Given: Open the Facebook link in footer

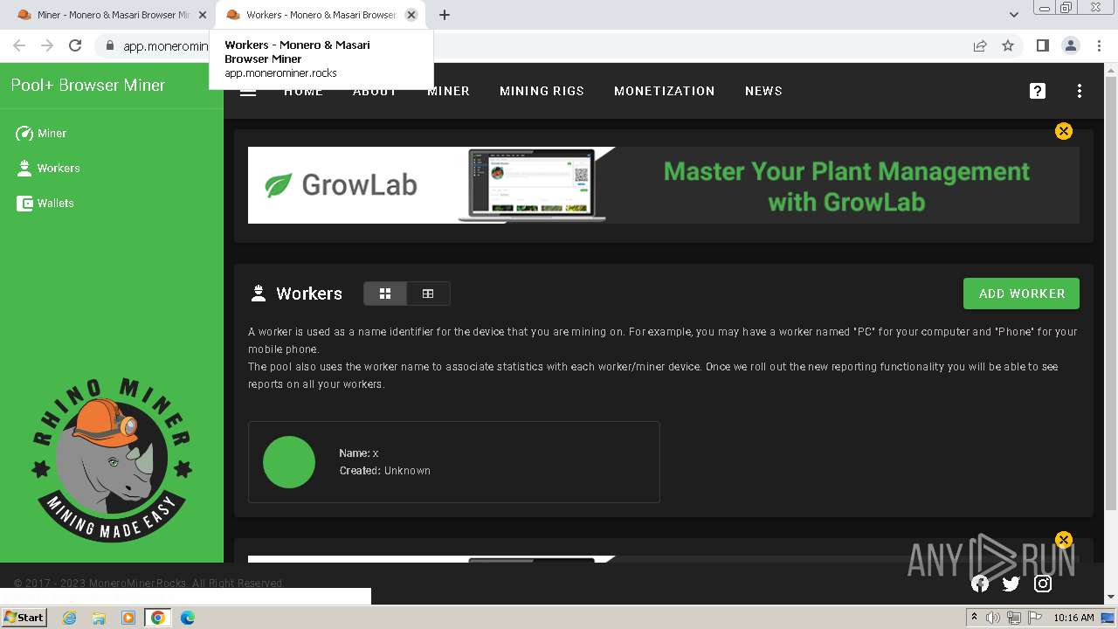Looking at the screenshot, I should pos(980,584).
